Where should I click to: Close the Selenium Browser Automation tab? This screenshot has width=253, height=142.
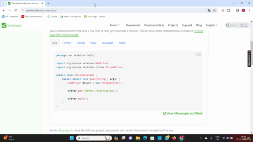pos(42,3)
